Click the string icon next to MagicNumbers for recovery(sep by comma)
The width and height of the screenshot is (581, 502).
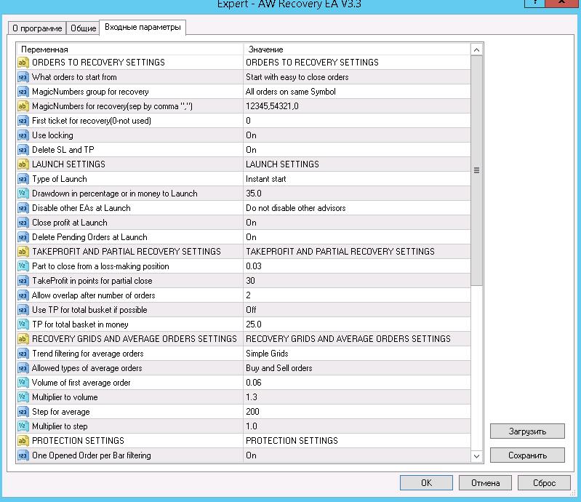23,106
